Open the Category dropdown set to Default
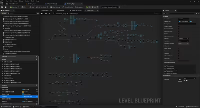 pos(183,38)
